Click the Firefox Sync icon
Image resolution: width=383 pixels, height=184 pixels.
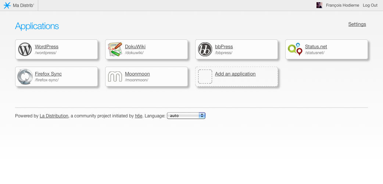coord(25,77)
